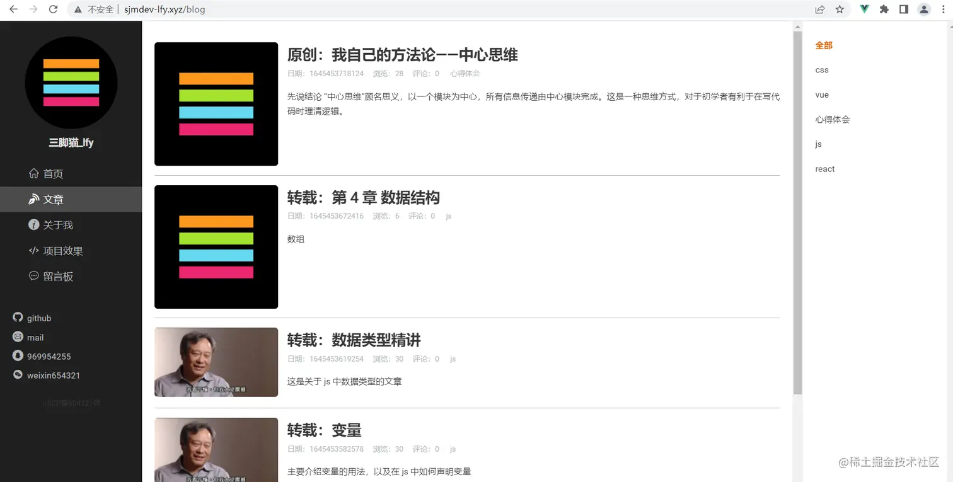Click the summary 这是关于 js 中数据类型的文章

tap(344, 382)
